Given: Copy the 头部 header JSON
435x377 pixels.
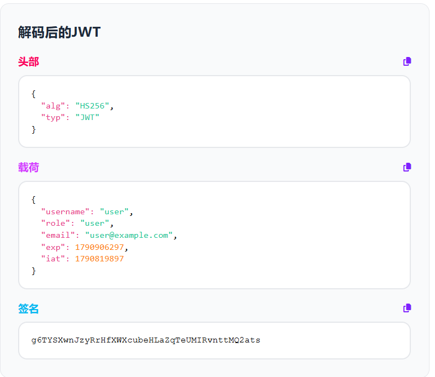Looking at the screenshot, I should coord(407,61).
